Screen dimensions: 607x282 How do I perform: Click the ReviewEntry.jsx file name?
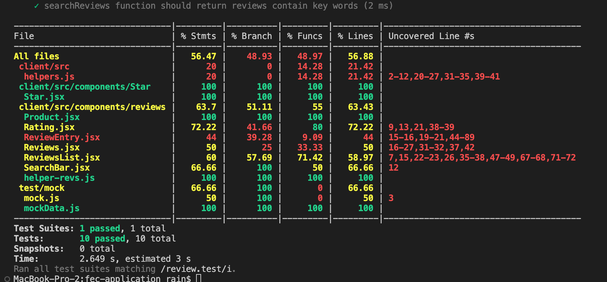coord(62,137)
